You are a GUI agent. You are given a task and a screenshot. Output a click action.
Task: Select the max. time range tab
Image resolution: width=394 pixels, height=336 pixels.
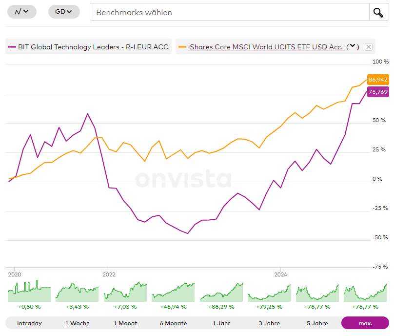[365, 323]
